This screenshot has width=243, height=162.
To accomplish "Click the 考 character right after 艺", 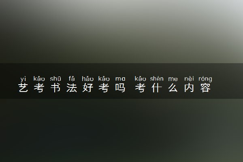I will point(39,88).
